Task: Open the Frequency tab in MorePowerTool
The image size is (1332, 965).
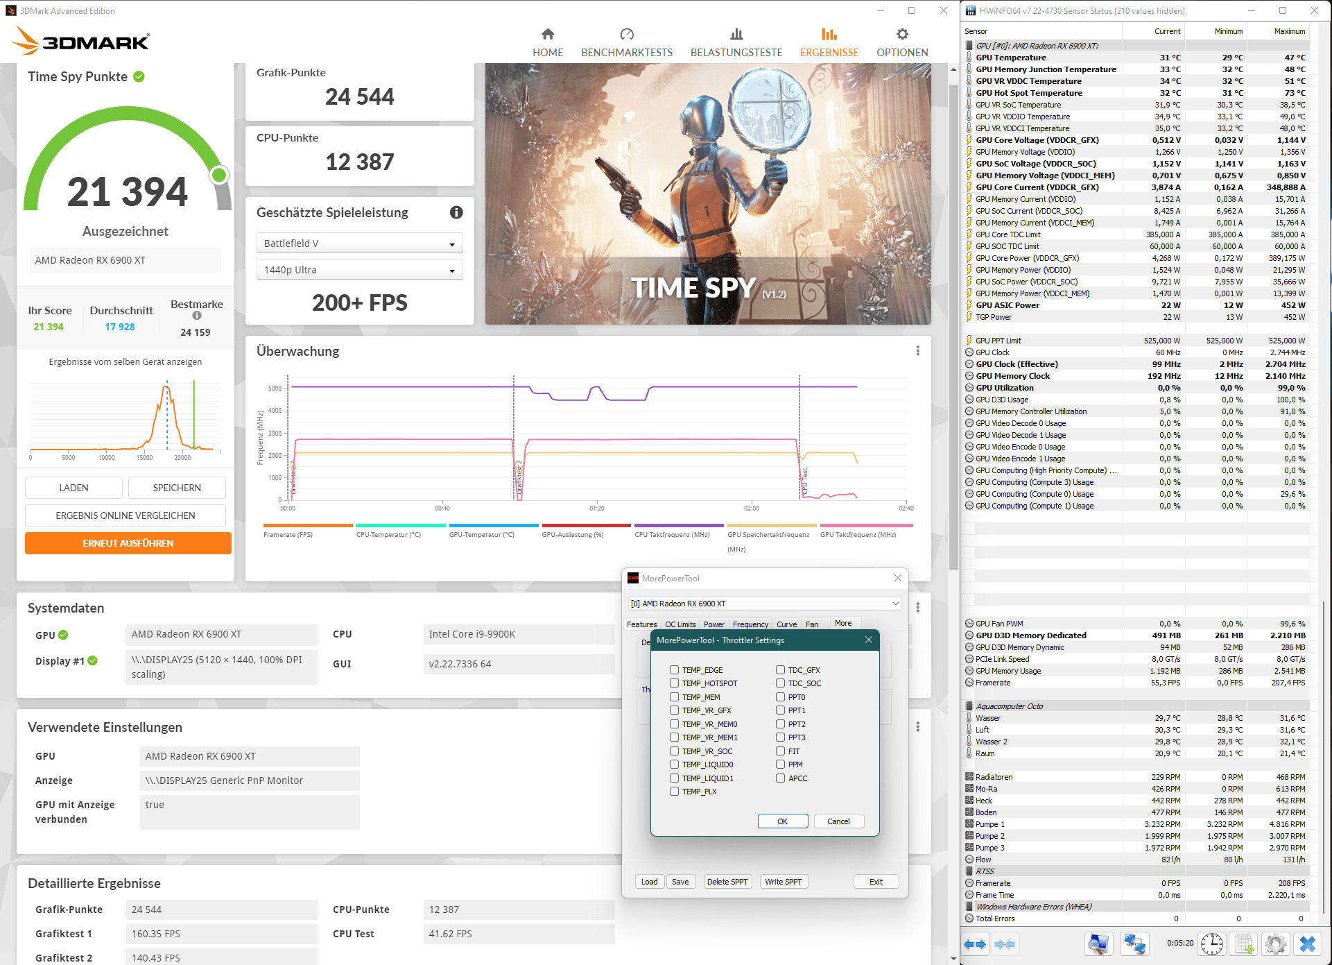Action: click(x=750, y=624)
